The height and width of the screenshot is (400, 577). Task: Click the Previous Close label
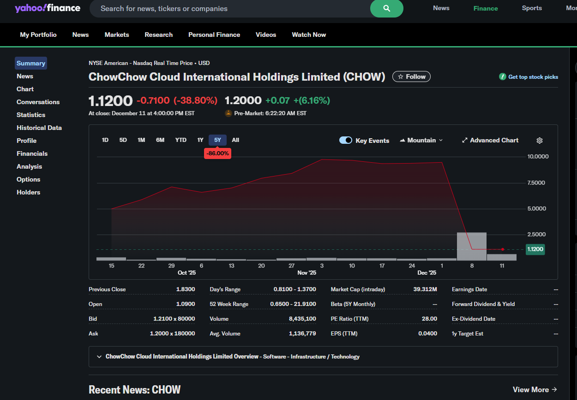pyautogui.click(x=107, y=289)
